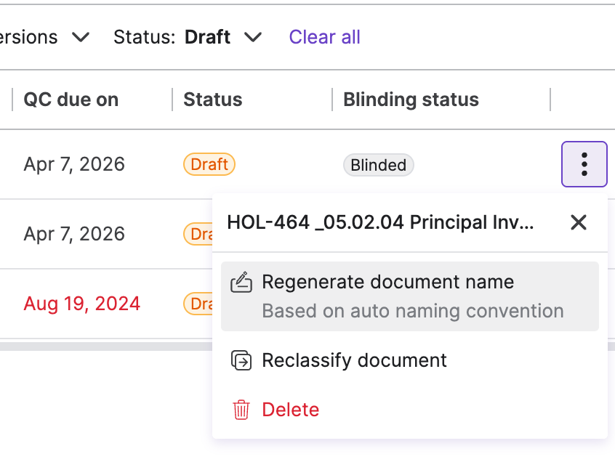Expand the Status: Draft filter chevron
The height and width of the screenshot is (462, 615).
pos(253,37)
